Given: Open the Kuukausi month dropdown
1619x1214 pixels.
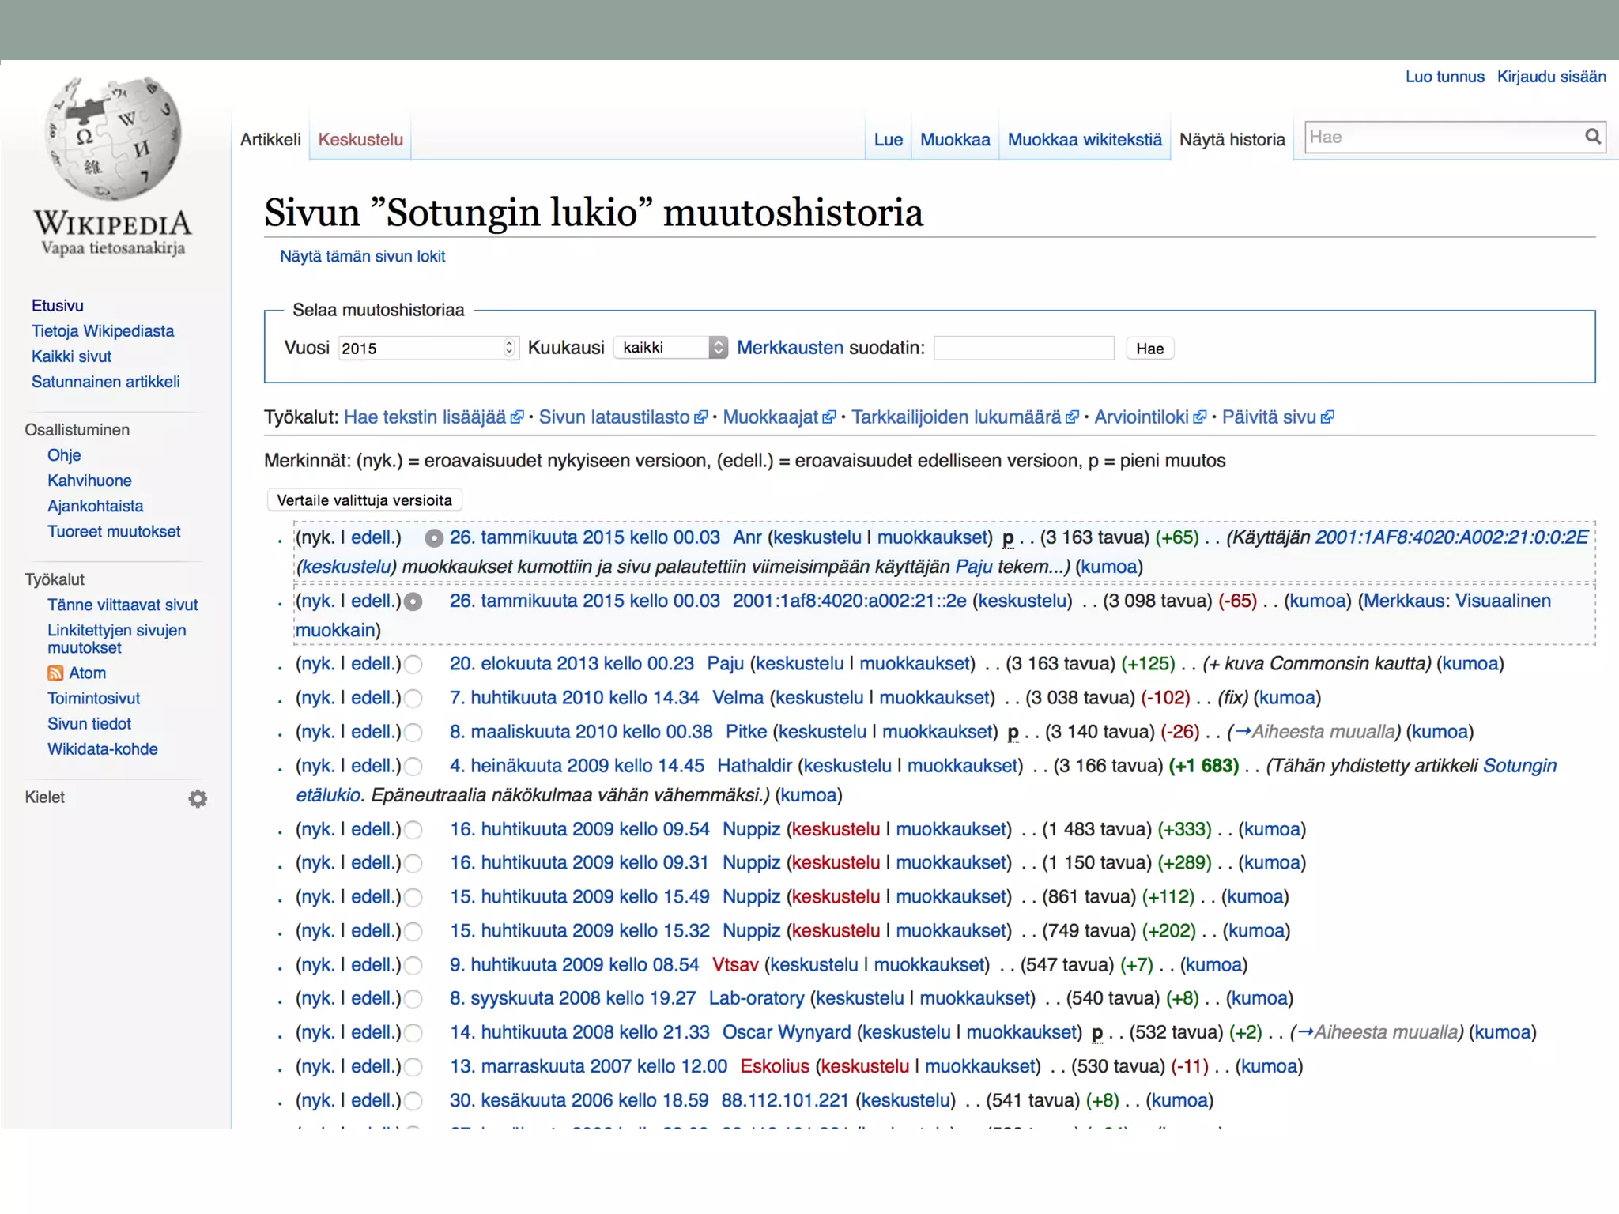Looking at the screenshot, I should [x=670, y=348].
